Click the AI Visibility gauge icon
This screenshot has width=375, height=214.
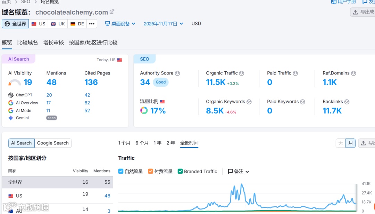pos(15,82)
